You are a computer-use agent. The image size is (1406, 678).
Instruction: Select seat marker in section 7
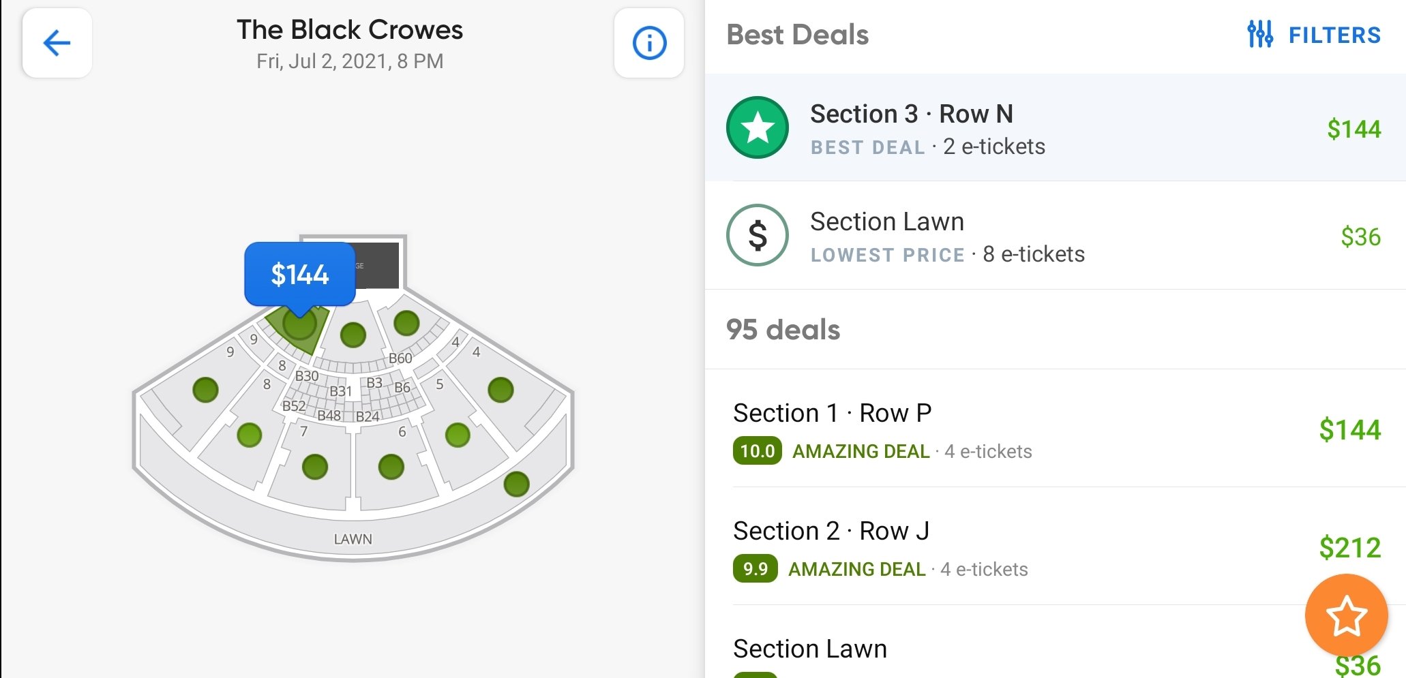tap(315, 467)
